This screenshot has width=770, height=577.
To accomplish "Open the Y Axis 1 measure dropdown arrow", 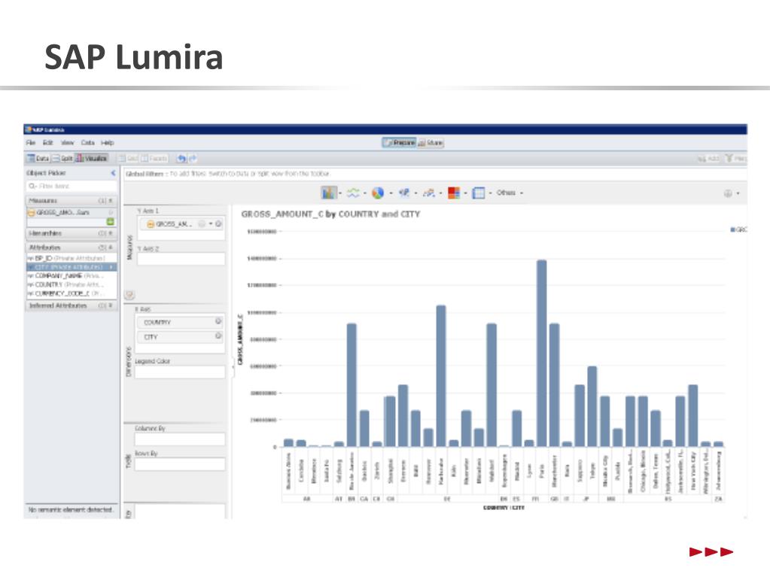I will [211, 223].
